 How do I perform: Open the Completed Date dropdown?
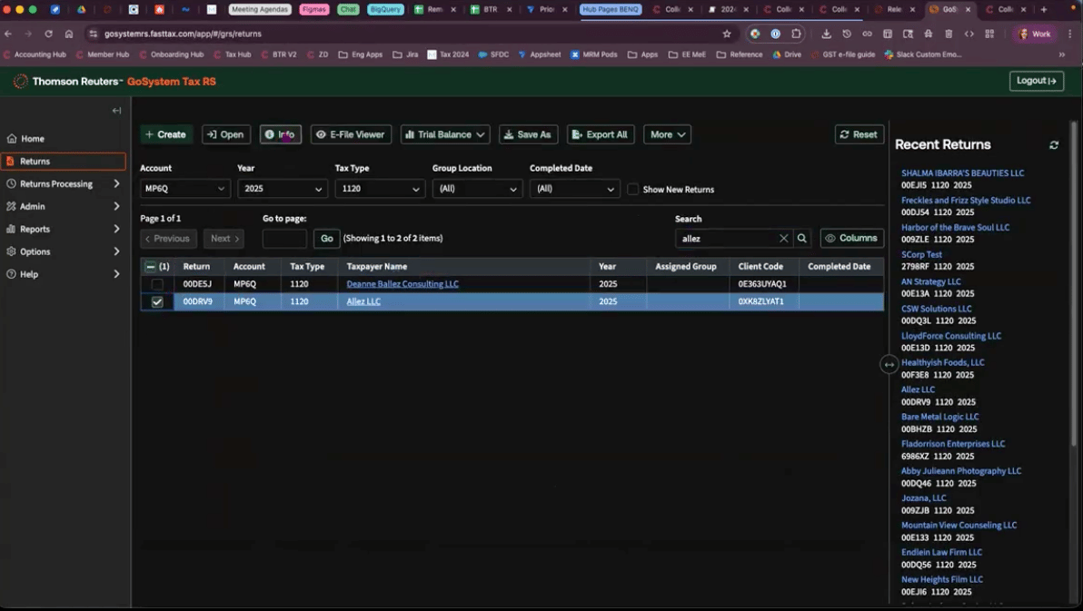(574, 189)
